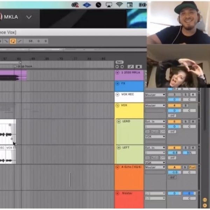
Task: Select the VOX REC track title
Action: pos(127,94)
